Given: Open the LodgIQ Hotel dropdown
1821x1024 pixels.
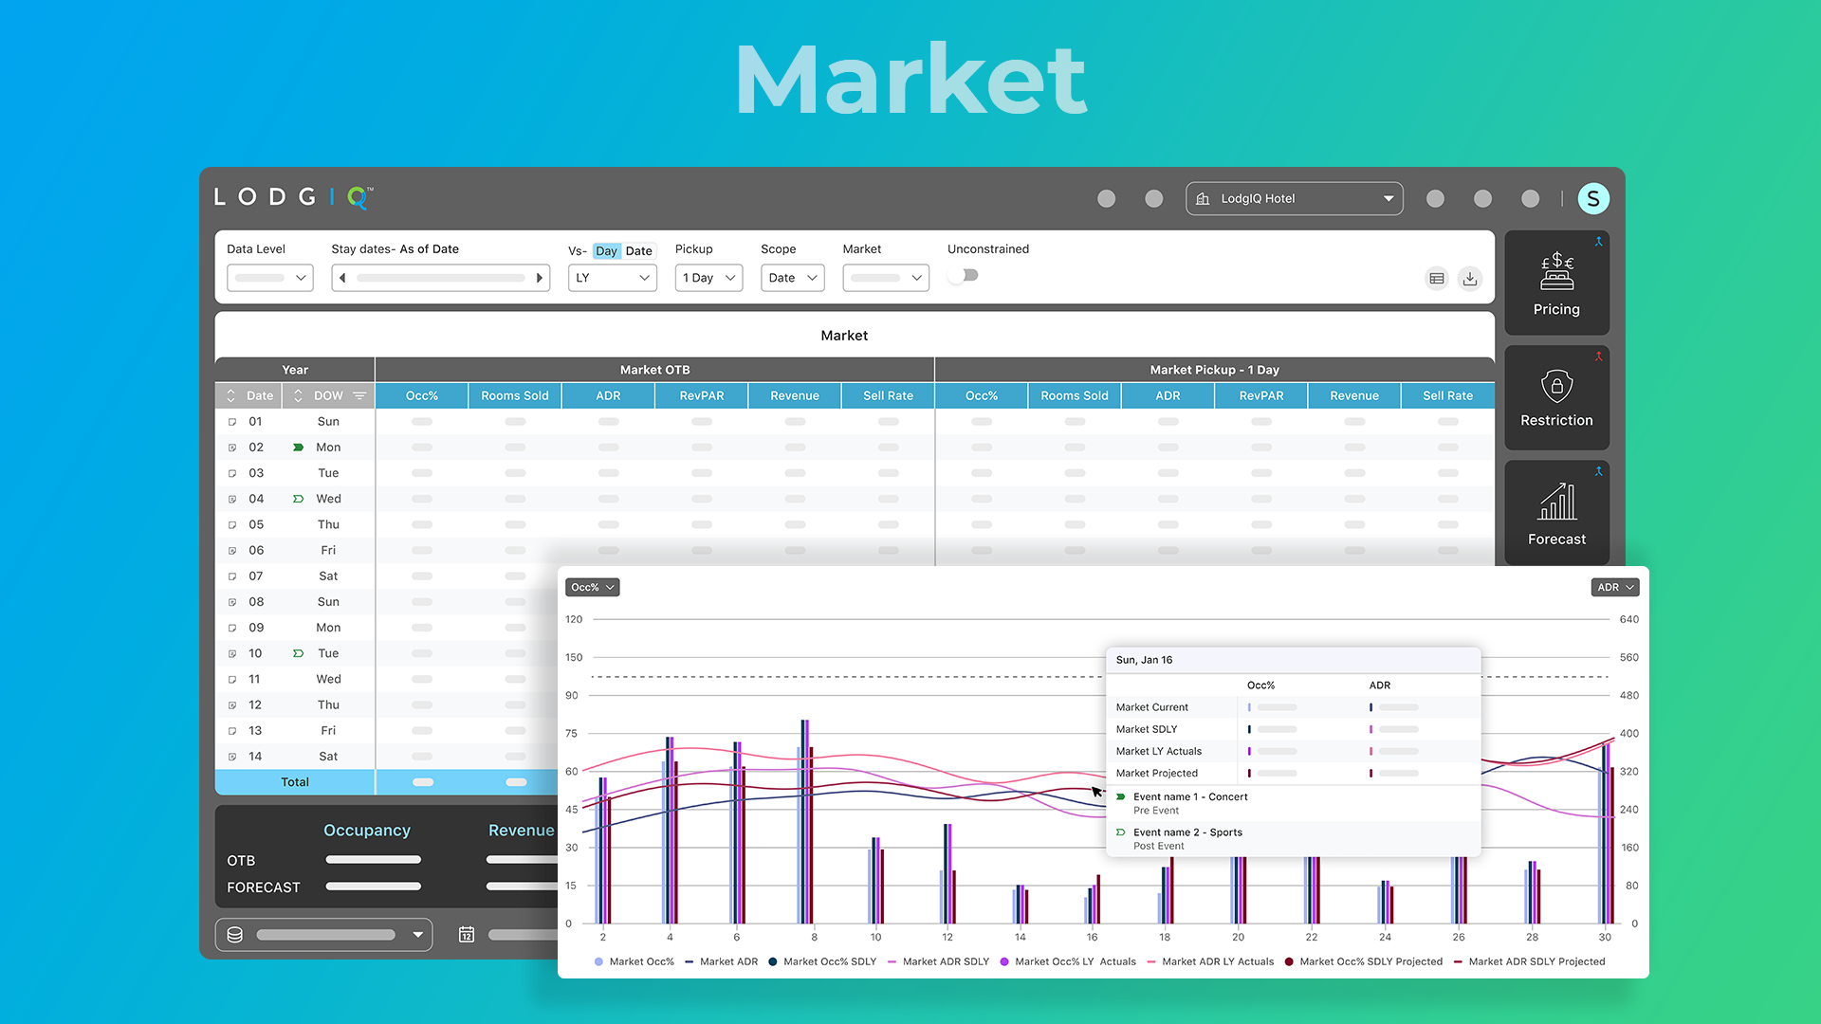Looking at the screenshot, I should pyautogui.click(x=1294, y=198).
